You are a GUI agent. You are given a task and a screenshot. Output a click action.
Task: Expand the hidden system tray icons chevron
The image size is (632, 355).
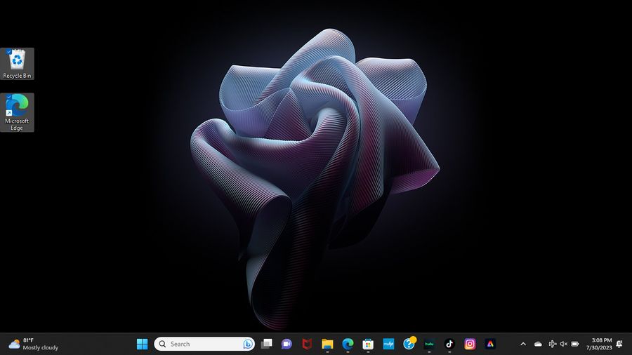[523, 344]
